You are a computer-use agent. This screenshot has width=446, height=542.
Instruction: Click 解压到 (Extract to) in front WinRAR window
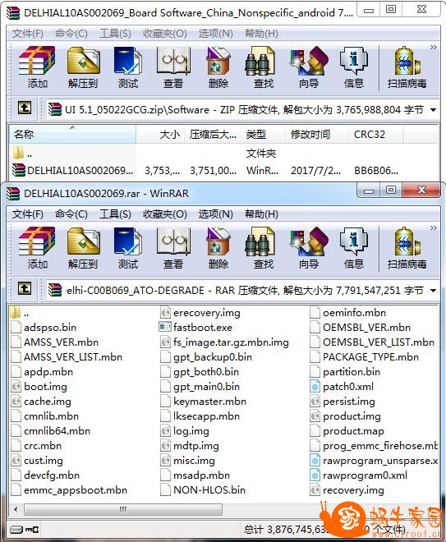tap(83, 248)
